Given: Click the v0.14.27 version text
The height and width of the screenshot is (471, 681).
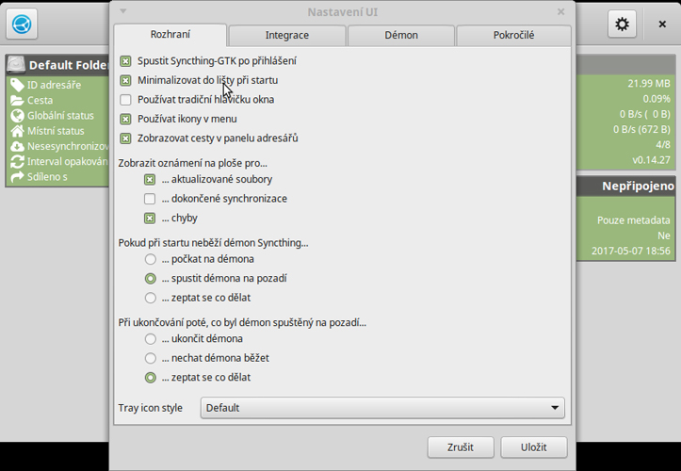Looking at the screenshot, I should pos(651,160).
